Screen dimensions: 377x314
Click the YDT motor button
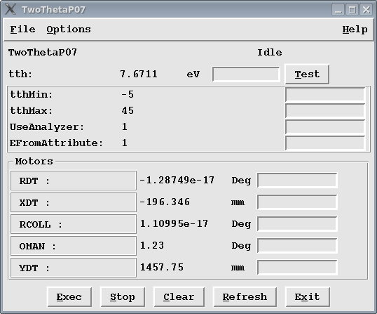click(74, 268)
